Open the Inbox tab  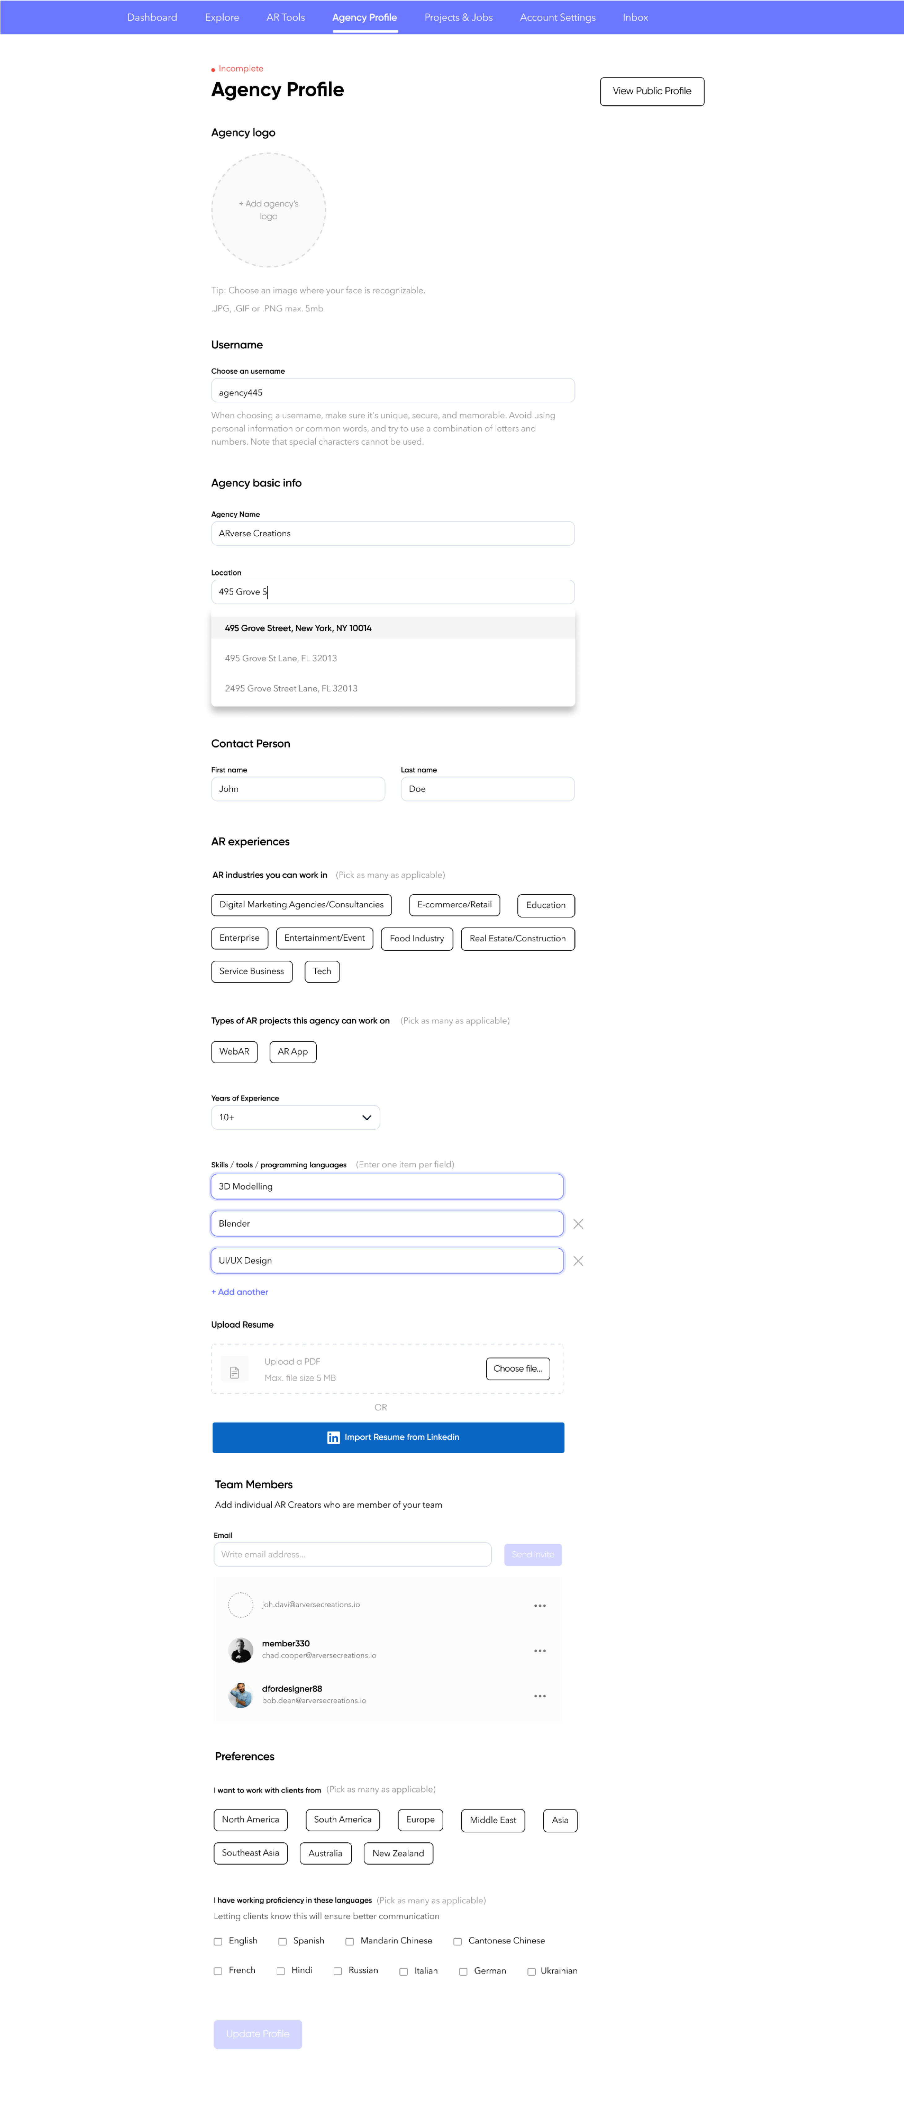click(x=635, y=17)
